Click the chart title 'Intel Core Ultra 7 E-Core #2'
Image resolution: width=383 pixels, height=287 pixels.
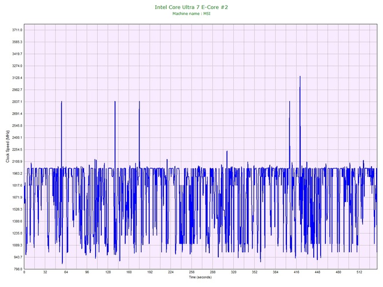tap(191, 7)
